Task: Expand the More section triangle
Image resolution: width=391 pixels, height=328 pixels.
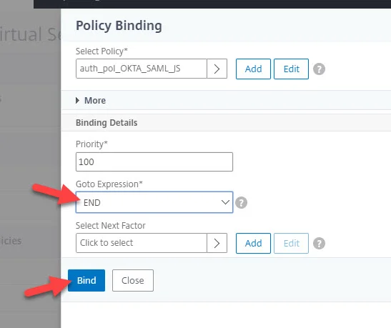Action: click(x=77, y=101)
